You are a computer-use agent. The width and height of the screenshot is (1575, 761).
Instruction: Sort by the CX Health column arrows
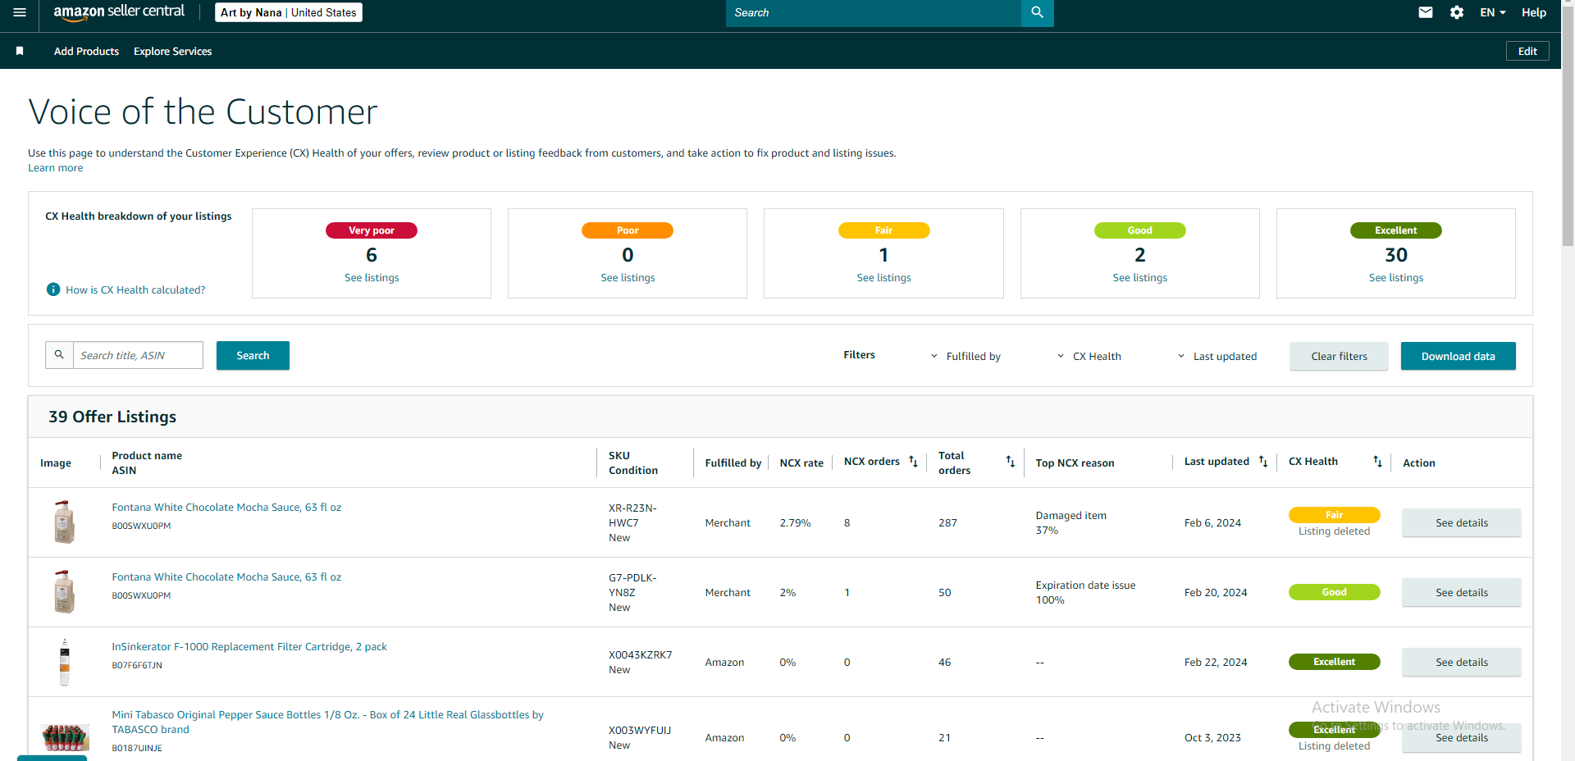[1378, 463]
